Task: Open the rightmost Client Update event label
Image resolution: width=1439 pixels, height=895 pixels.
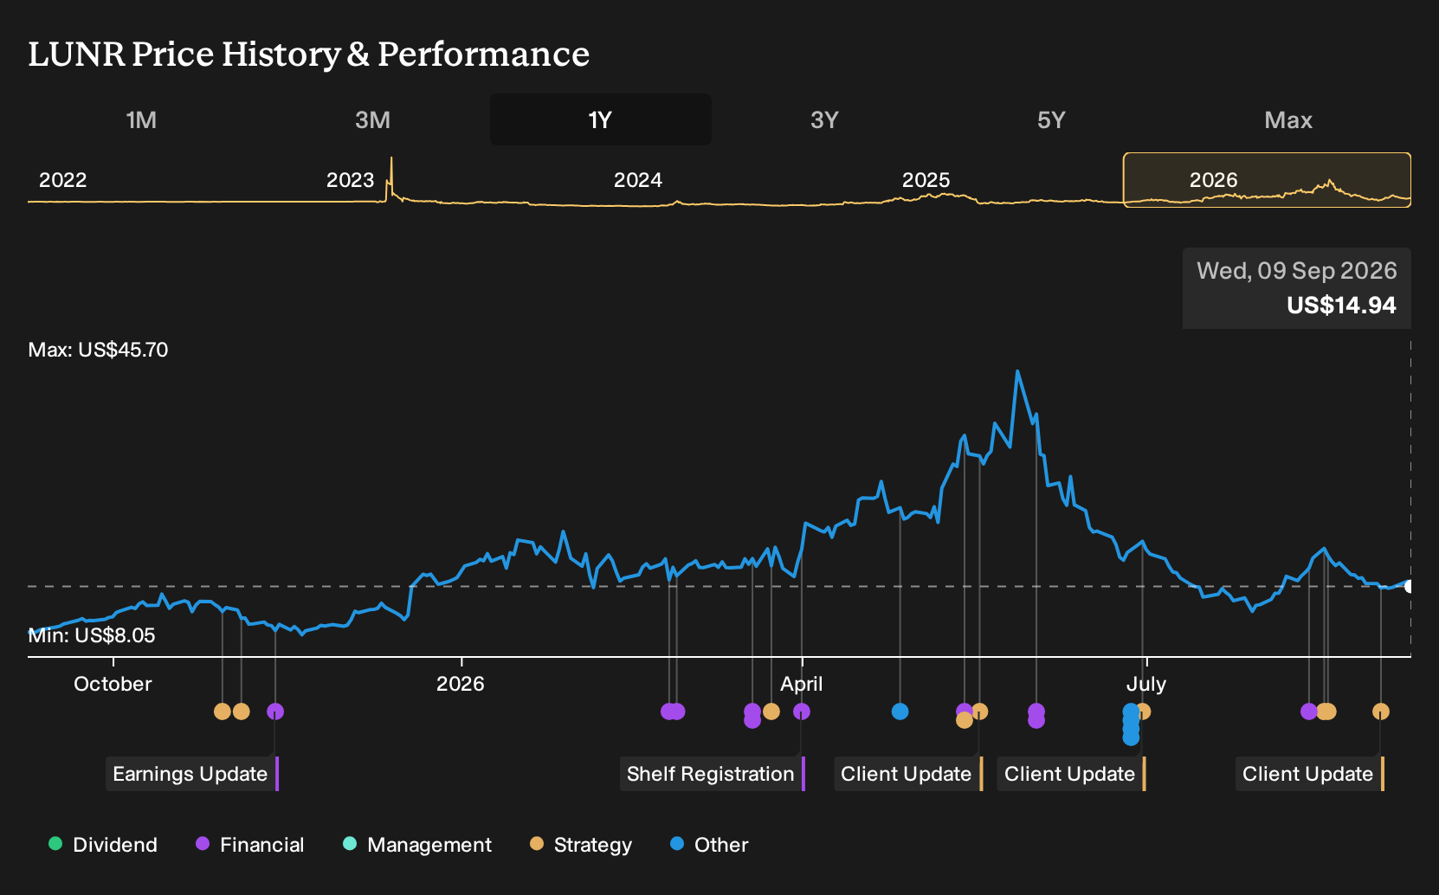Action: pyautogui.click(x=1310, y=774)
